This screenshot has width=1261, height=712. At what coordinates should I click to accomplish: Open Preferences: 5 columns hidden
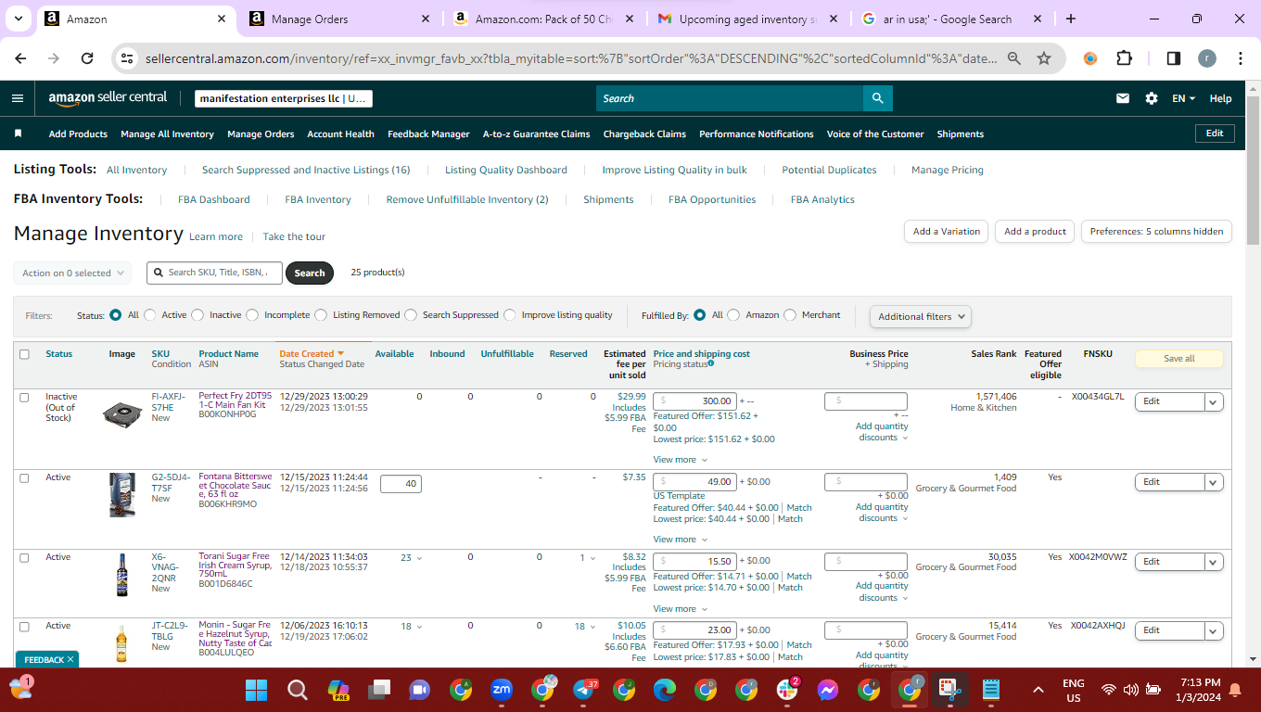click(x=1156, y=232)
